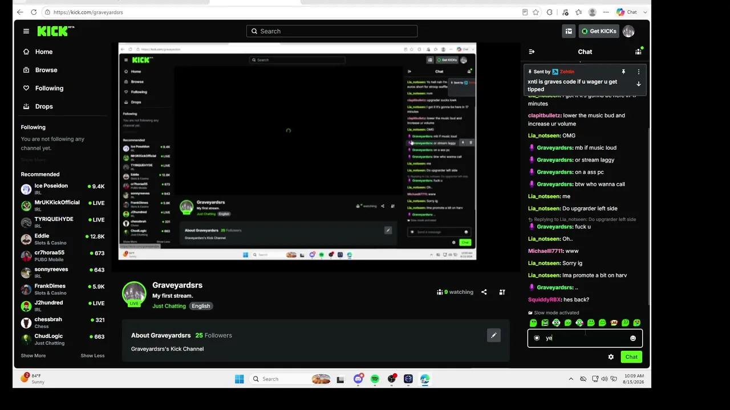Open MrUKKickOfficial recommended channel
Viewport: 730px width, 410px height.
click(63, 206)
